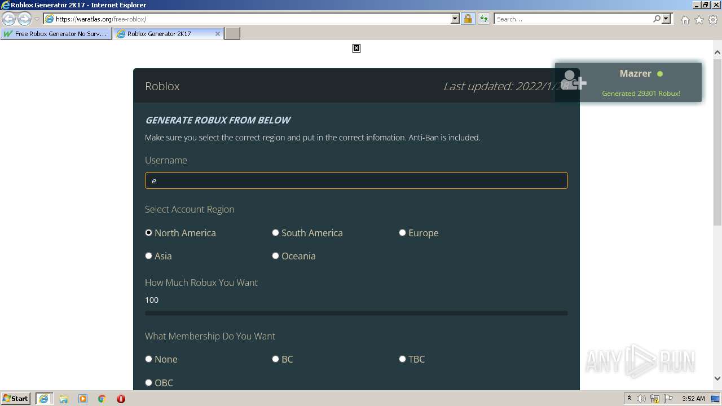Click the Username input field
The height and width of the screenshot is (406, 722).
tap(356, 180)
